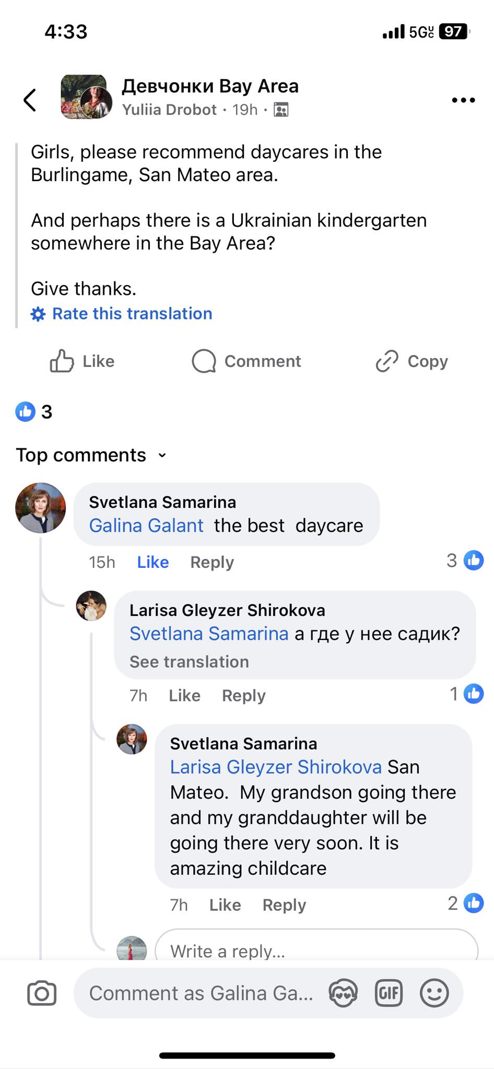
Task: Open the Девчонки Bay Area group page
Action: (x=210, y=86)
